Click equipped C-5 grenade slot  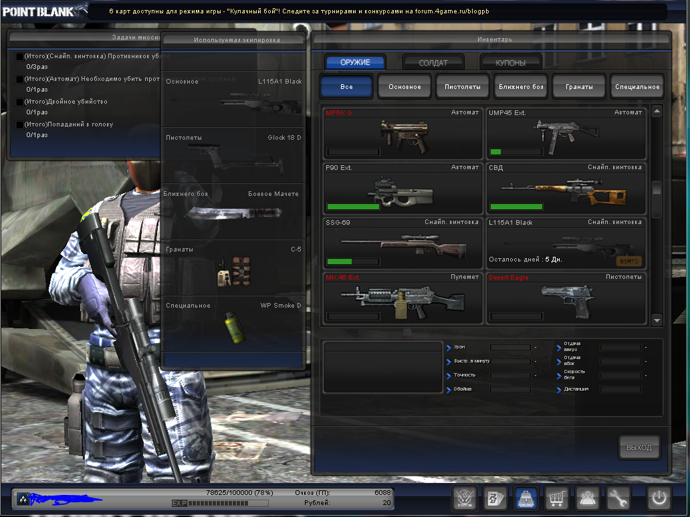point(233,268)
